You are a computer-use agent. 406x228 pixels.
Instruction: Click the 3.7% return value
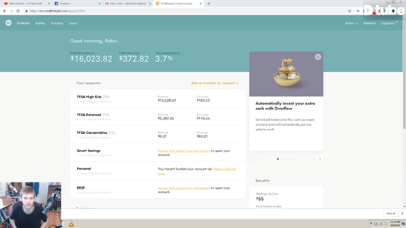tap(164, 59)
